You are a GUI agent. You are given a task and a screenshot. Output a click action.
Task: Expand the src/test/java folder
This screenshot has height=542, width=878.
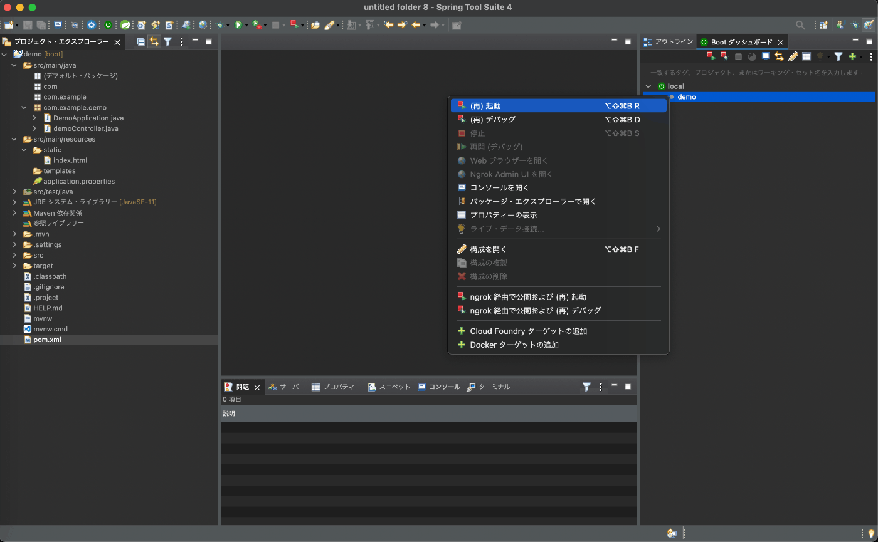pos(14,192)
